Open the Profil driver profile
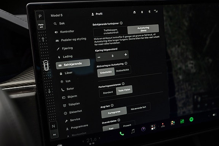 click(x=97, y=14)
